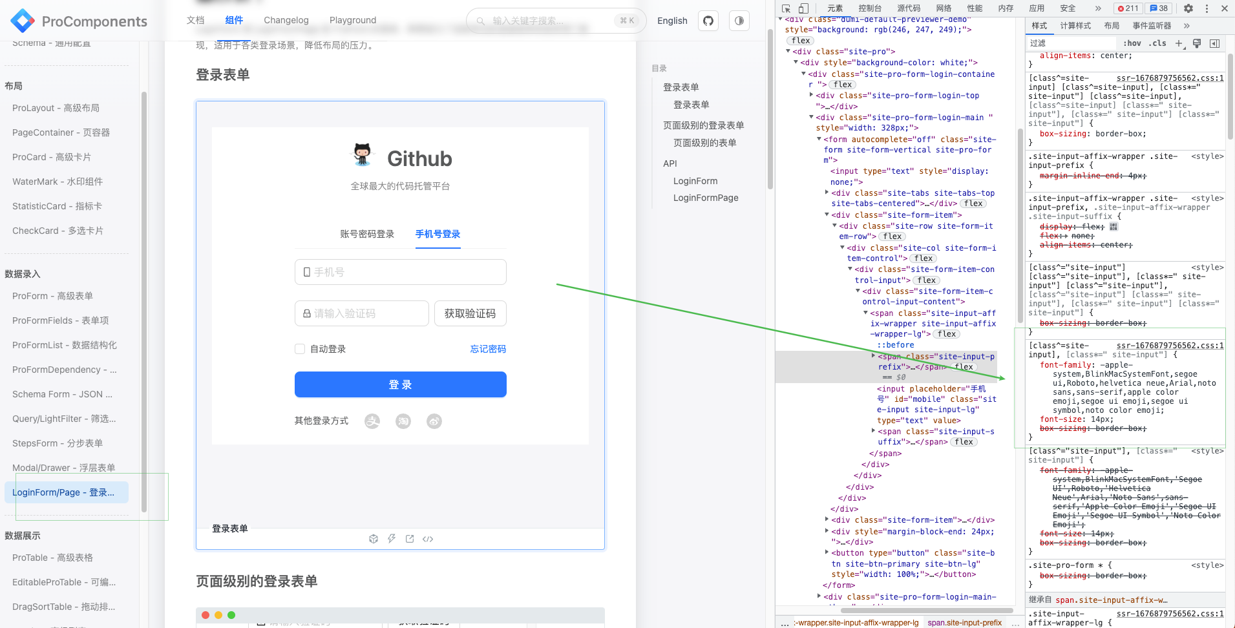Click the 获取验证码 button
The image size is (1235, 628).
(470, 313)
